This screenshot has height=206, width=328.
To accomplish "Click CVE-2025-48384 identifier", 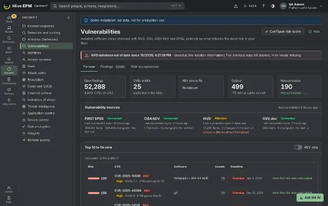I will [x=128, y=190].
